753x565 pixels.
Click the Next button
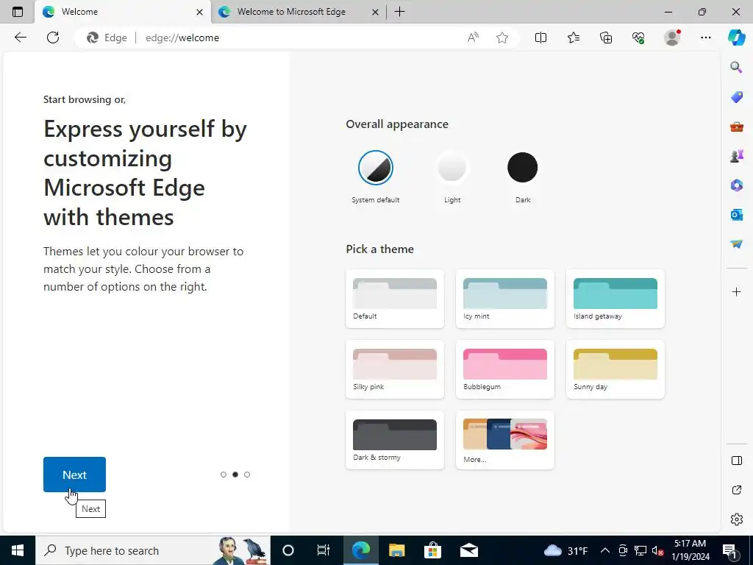tap(74, 475)
